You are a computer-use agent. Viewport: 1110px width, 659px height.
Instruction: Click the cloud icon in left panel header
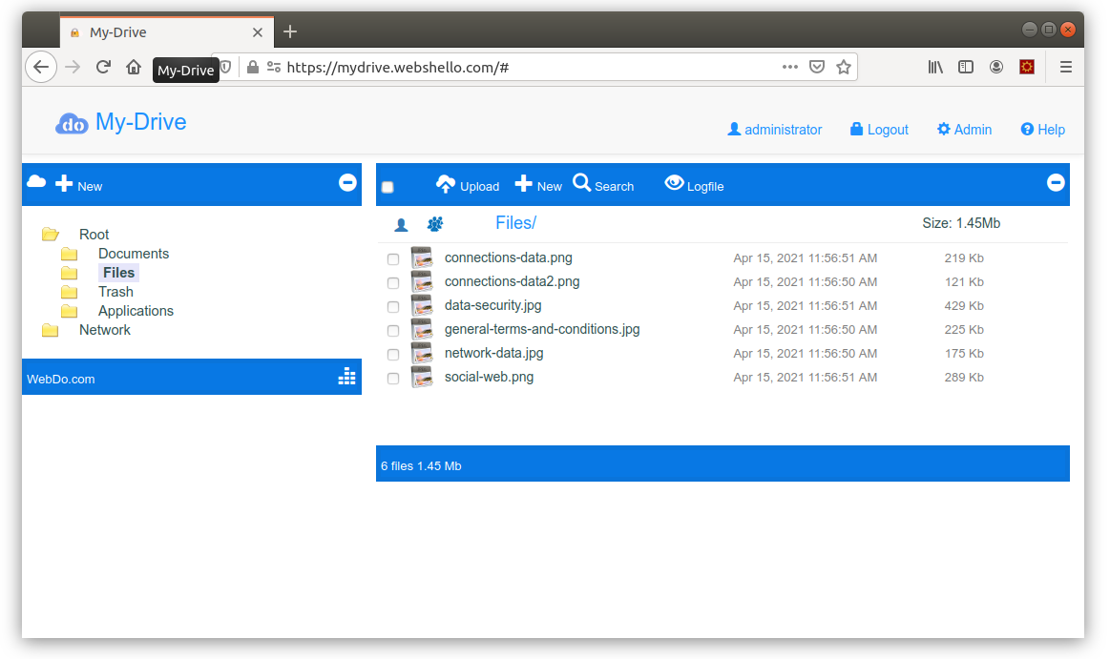[36, 182]
